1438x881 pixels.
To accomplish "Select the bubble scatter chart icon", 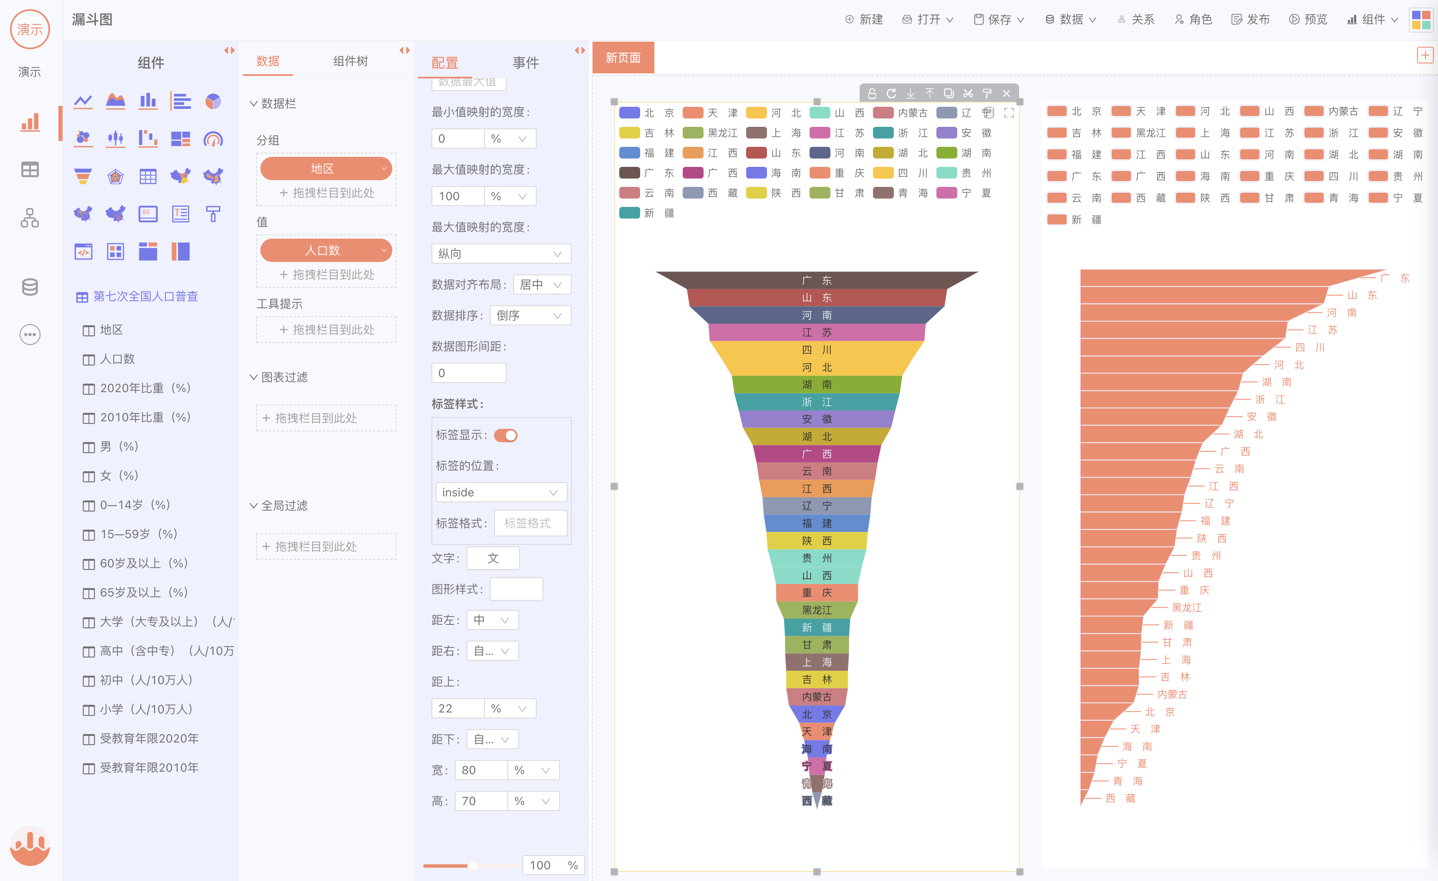I will [x=83, y=139].
